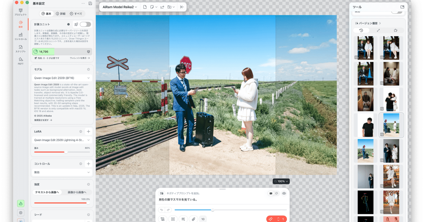Click the detach window icon in ツール panel

pyautogui.click(x=402, y=7)
